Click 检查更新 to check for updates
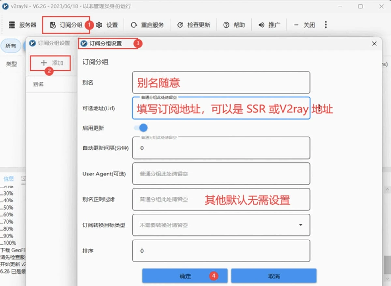Viewport: 391px width, 286px height. tap(194, 25)
